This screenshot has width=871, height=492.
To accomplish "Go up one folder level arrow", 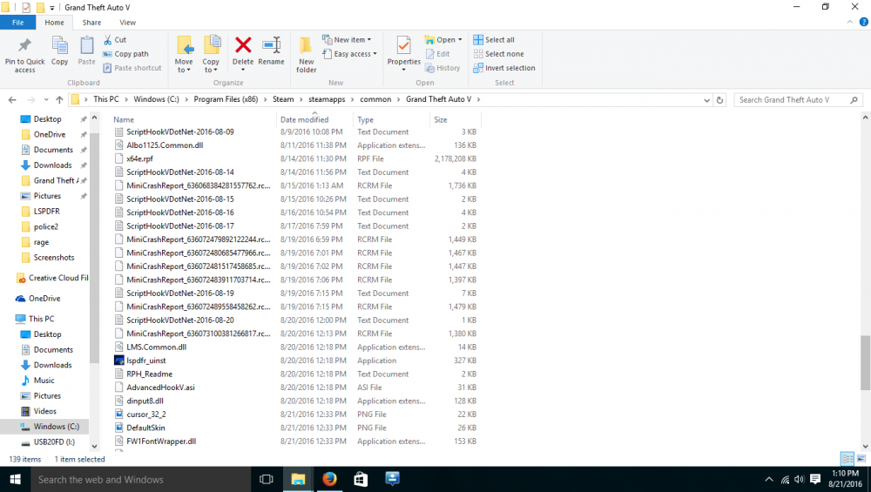I will (59, 100).
